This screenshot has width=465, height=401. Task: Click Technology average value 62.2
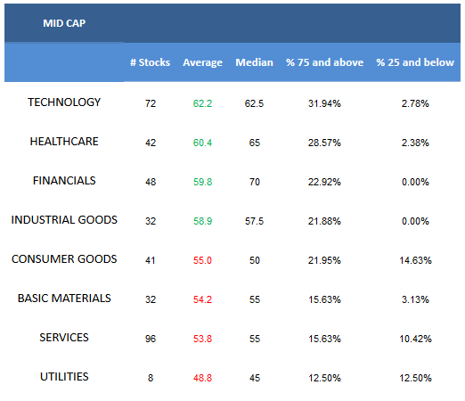point(202,103)
